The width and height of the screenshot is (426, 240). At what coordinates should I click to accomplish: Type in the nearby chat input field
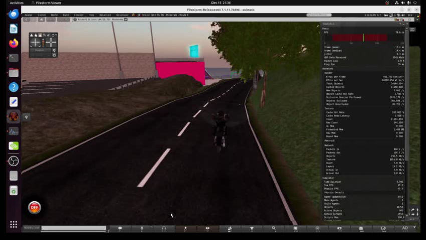coord(73,228)
